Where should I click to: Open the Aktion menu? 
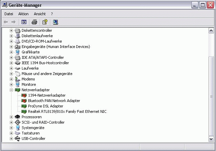[x=23, y=14]
